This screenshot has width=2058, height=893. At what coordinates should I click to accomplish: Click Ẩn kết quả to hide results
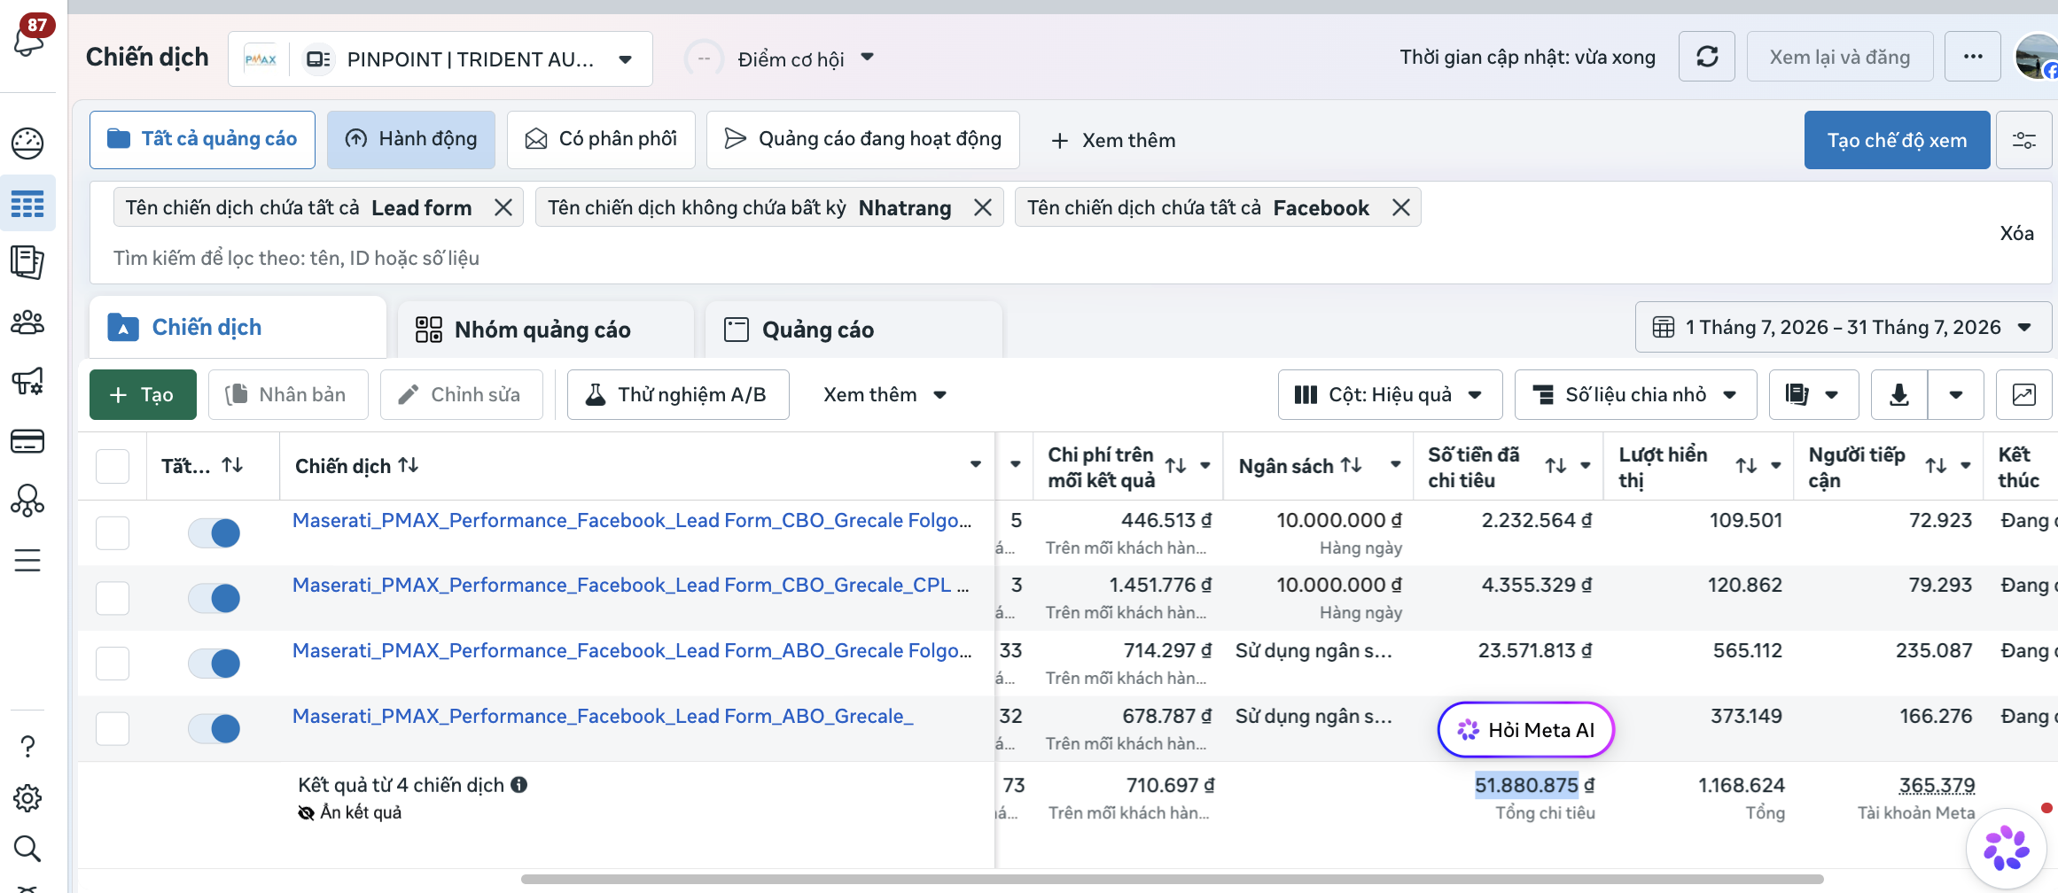(350, 812)
